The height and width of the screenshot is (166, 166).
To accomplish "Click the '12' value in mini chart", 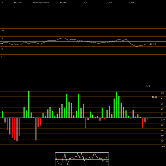I will (x=107, y=161).
